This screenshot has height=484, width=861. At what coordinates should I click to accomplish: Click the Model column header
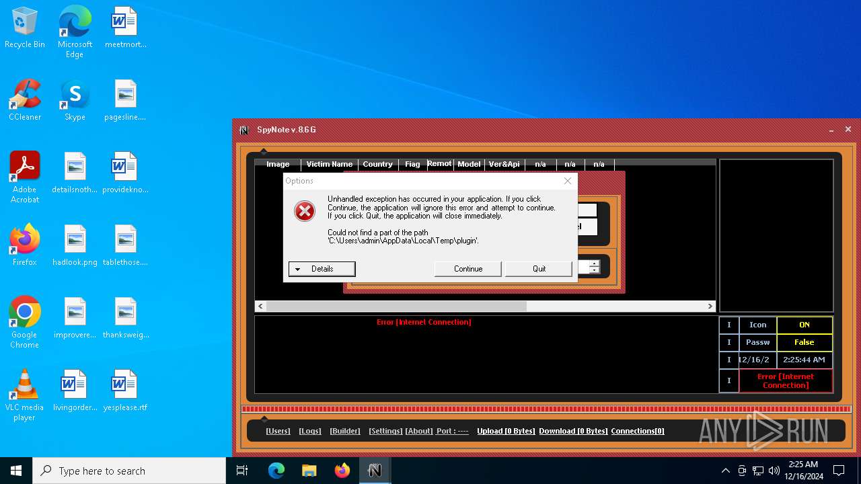tap(469, 164)
